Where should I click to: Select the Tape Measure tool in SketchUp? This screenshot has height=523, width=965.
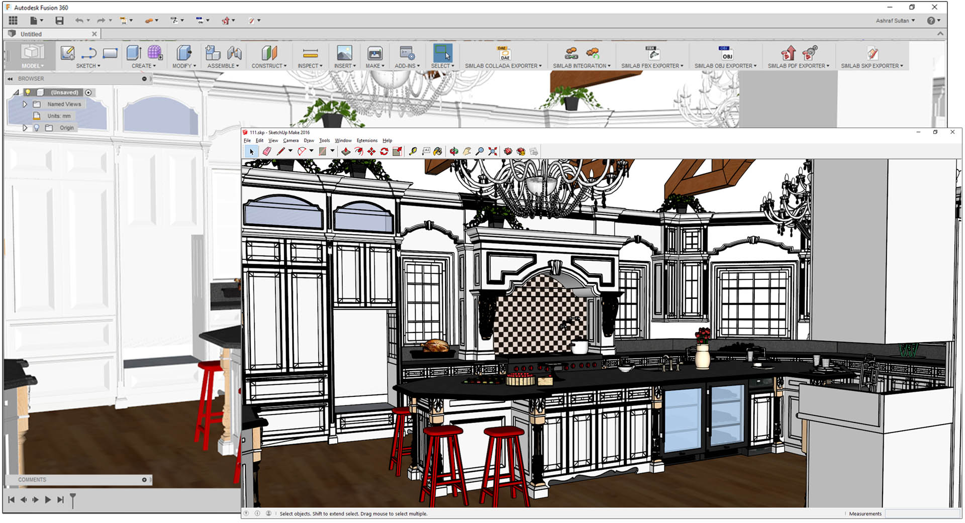(x=413, y=151)
